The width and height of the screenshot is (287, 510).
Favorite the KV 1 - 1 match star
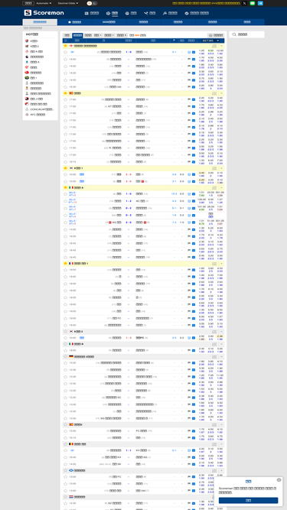[x=65, y=451]
